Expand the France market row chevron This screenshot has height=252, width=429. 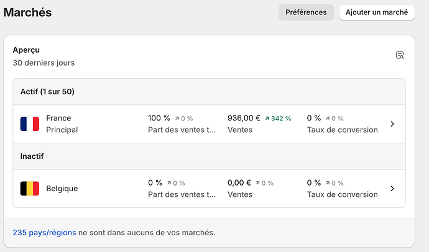392,124
